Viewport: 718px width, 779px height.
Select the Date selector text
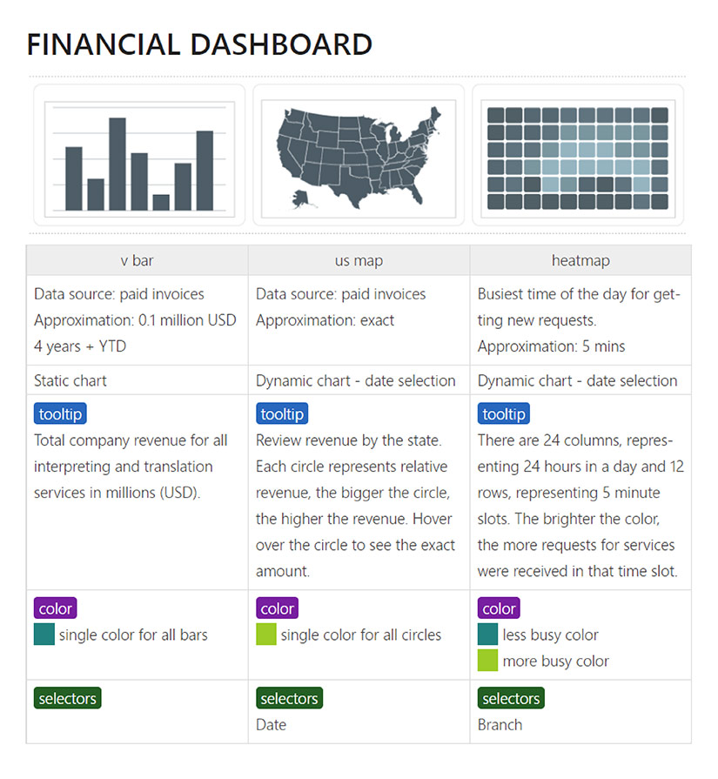(271, 725)
